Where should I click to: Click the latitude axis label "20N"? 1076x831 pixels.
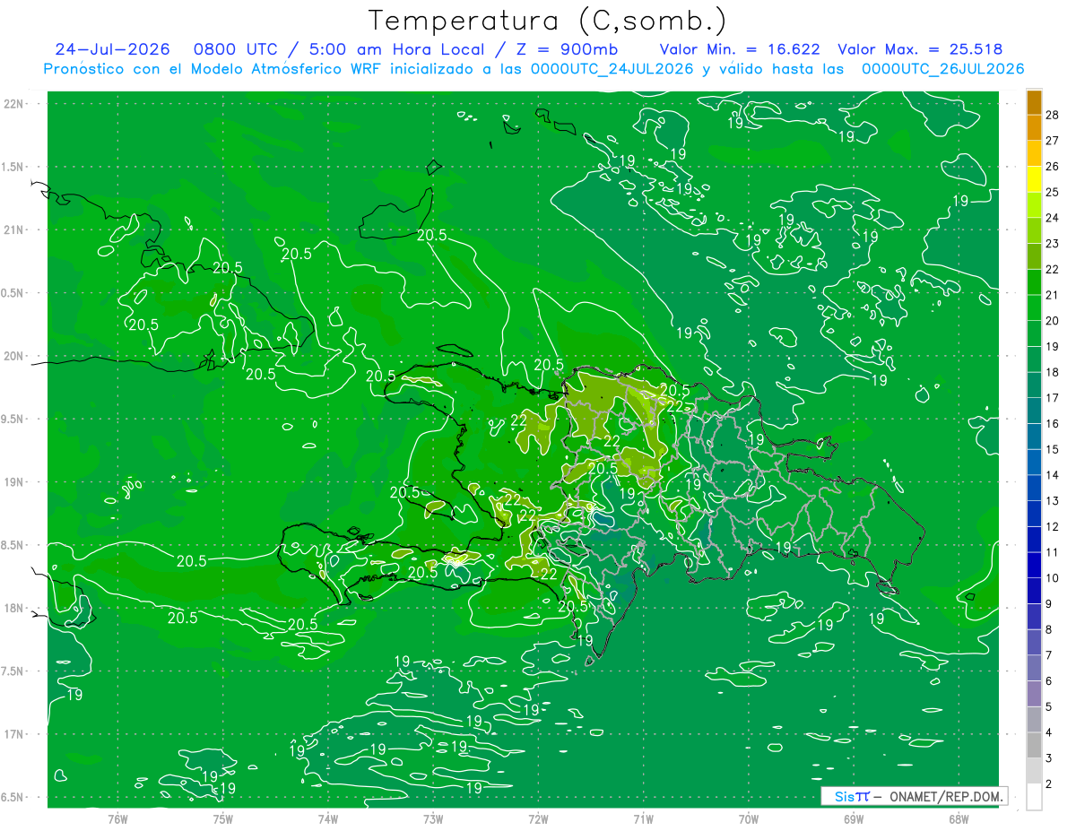pyautogui.click(x=15, y=356)
